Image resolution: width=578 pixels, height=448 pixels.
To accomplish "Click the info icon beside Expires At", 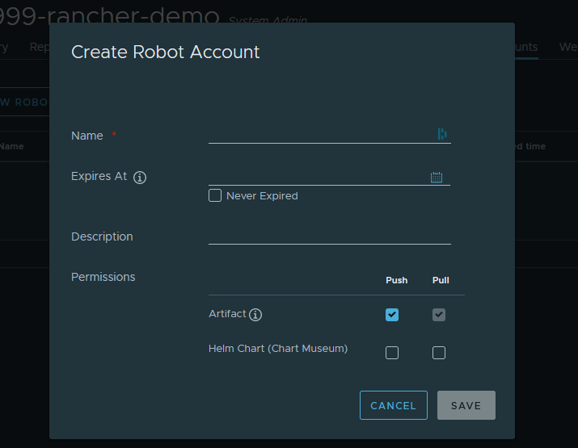I will click(x=140, y=178).
